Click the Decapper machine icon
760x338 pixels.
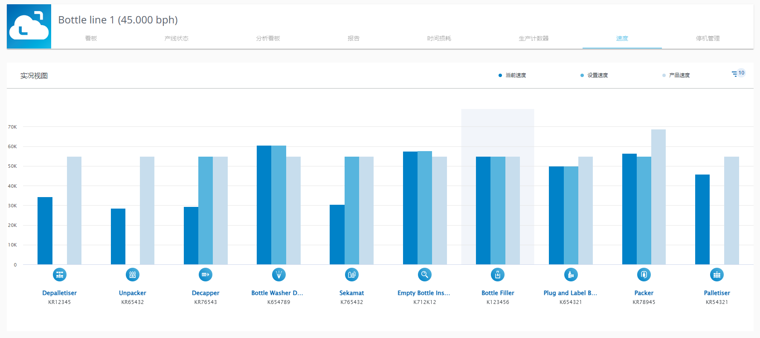(x=206, y=275)
